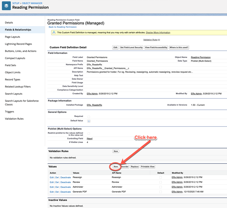Image resolution: width=227 pixels, height=208 pixels.
Task: Click the warning icon in managed field banner
Action: coord(54,33)
